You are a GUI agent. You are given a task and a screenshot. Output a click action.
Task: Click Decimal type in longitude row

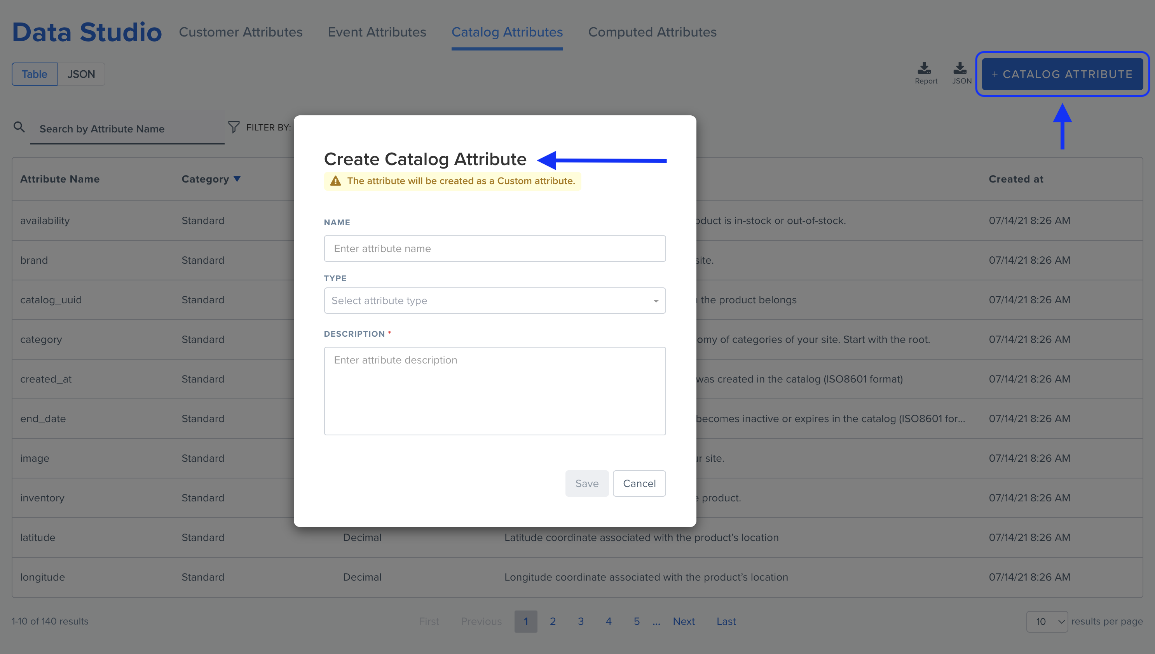point(362,577)
